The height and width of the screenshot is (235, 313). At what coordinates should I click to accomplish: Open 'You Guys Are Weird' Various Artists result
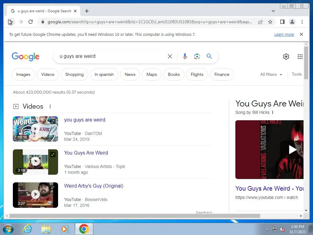pos(86,153)
